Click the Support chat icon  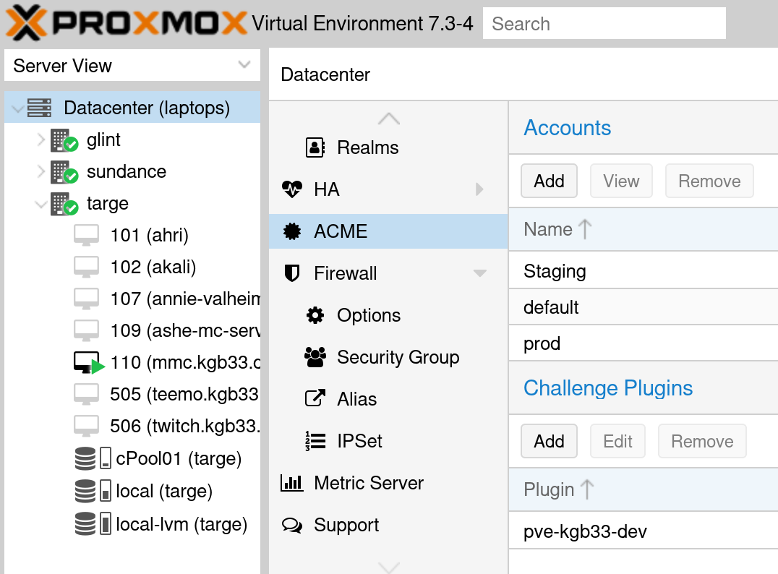click(292, 525)
